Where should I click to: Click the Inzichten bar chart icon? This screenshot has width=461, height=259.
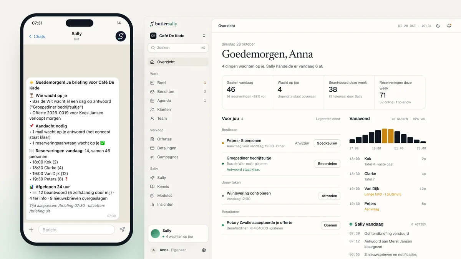click(153, 205)
